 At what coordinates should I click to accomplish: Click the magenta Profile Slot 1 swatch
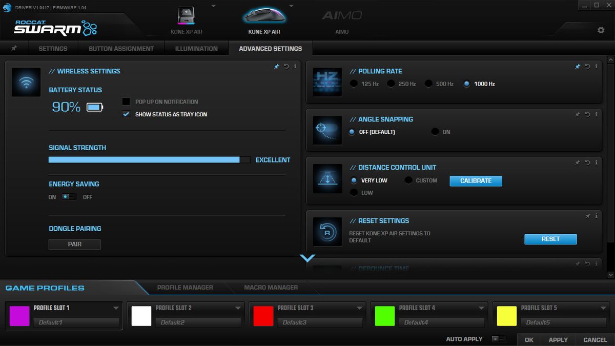coord(19,316)
